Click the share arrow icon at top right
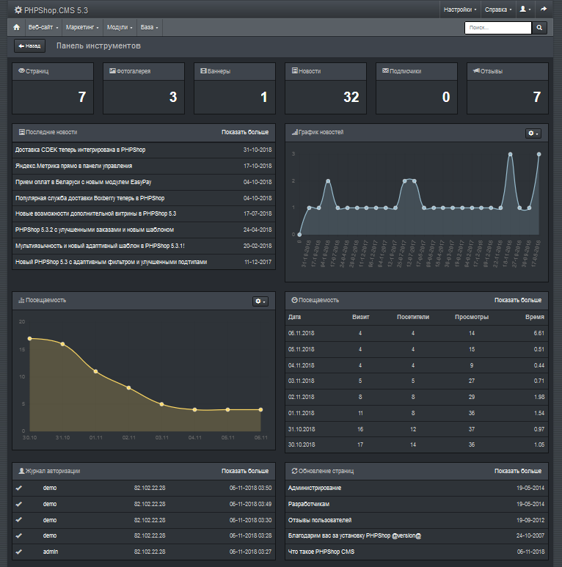Viewport: 562px width, 567px height. pos(544,10)
